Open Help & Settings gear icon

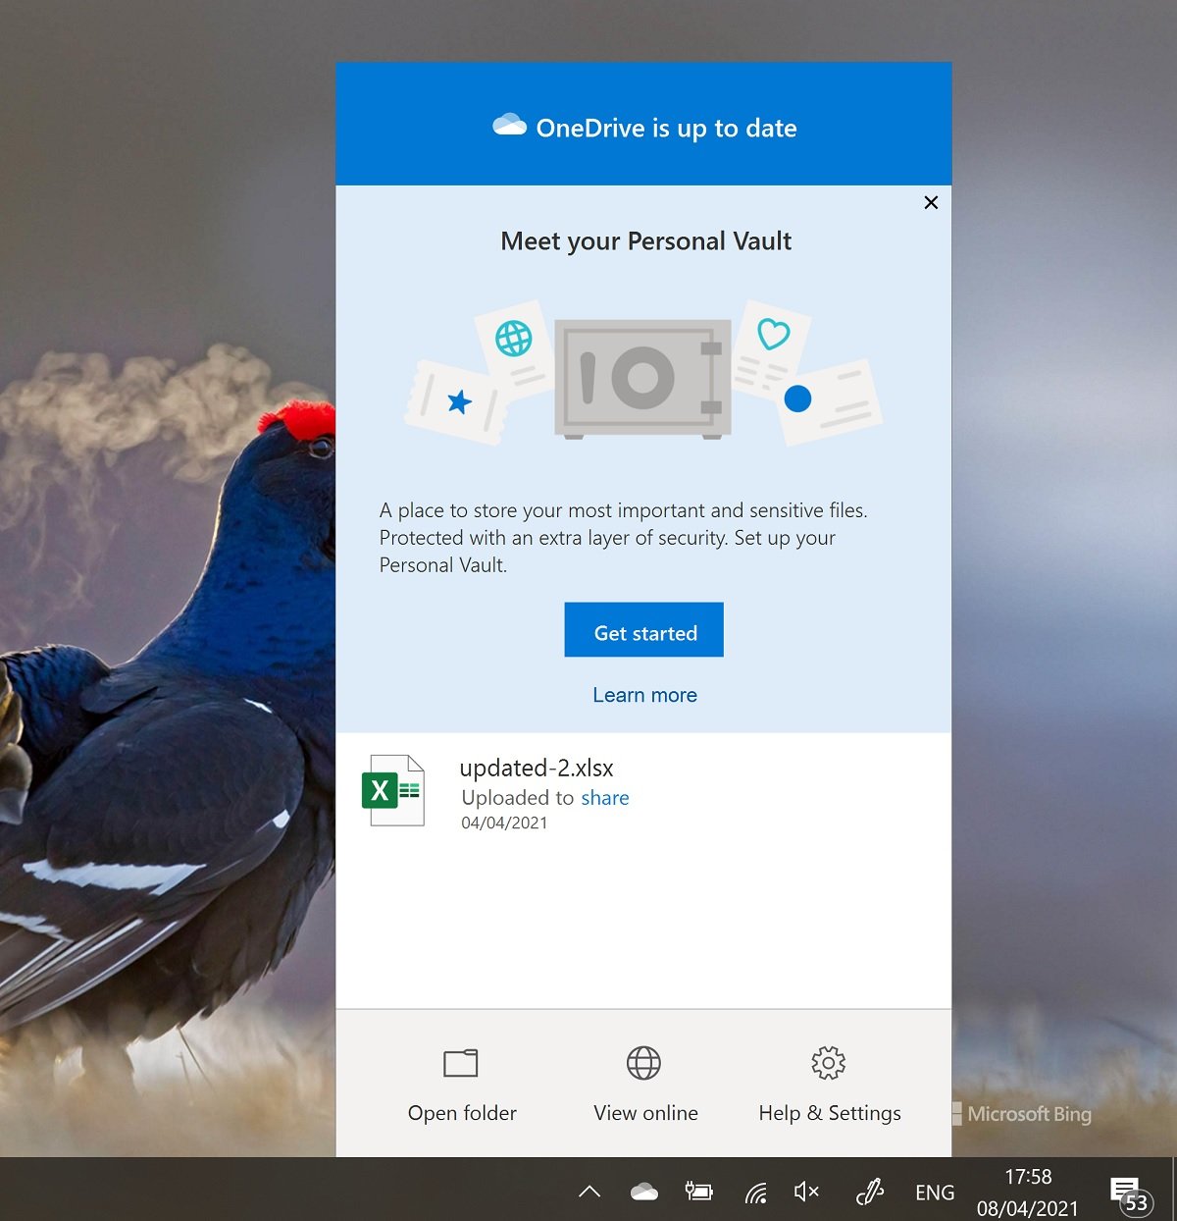point(828,1063)
